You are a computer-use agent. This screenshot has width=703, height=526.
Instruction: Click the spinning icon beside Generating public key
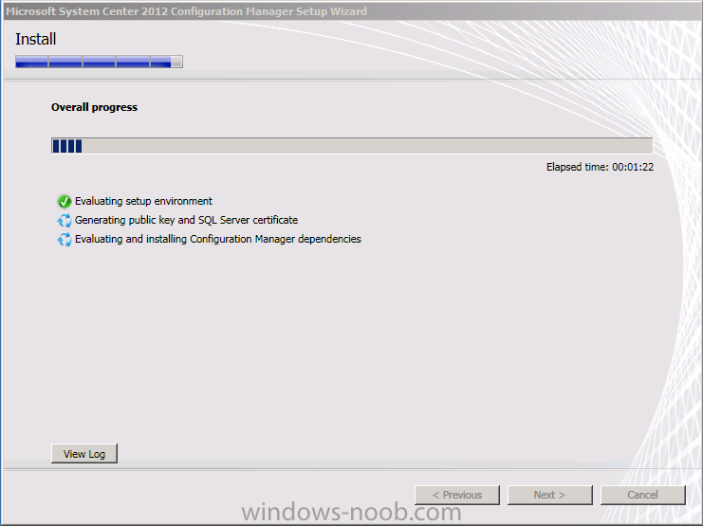coord(65,221)
